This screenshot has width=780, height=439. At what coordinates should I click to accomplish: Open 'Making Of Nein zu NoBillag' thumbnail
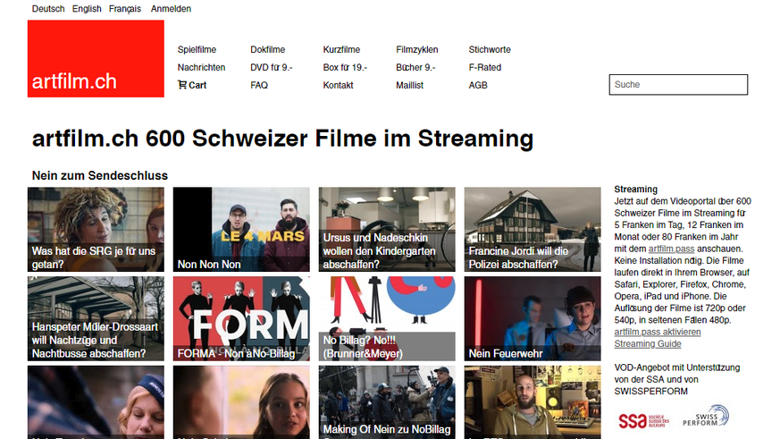tap(387, 402)
